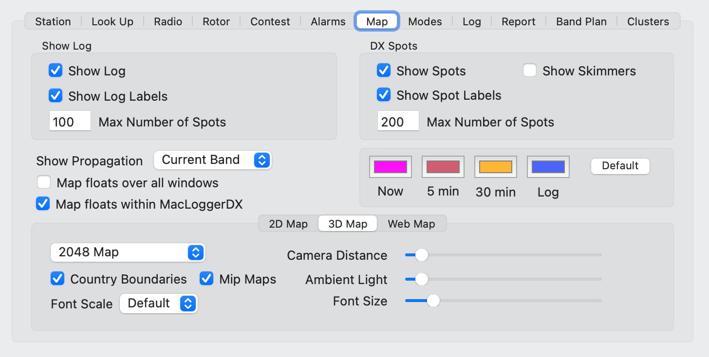
Task: Switch to the 2D Map view
Action: click(x=288, y=224)
